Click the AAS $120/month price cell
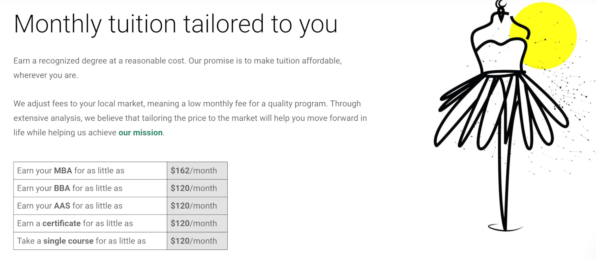The height and width of the screenshot is (259, 596). [x=197, y=206]
